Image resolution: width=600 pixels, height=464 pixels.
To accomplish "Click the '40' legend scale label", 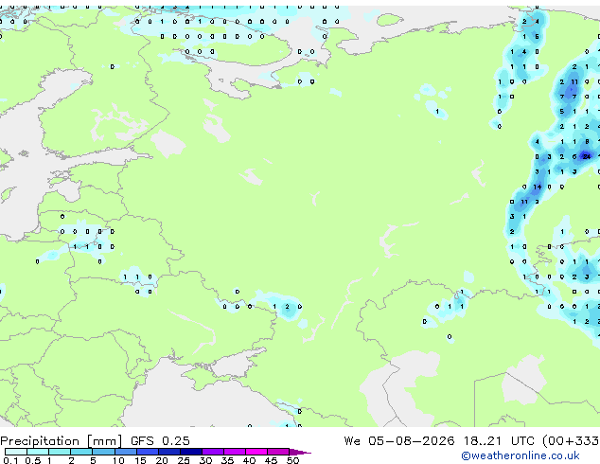I will click(249, 460).
